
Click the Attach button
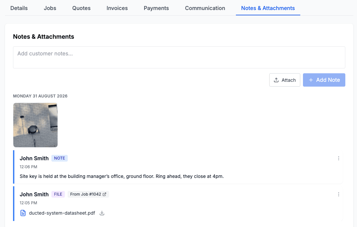(285, 80)
